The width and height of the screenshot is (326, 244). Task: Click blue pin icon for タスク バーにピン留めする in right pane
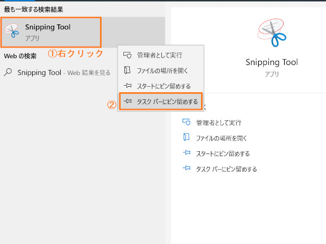point(186,168)
